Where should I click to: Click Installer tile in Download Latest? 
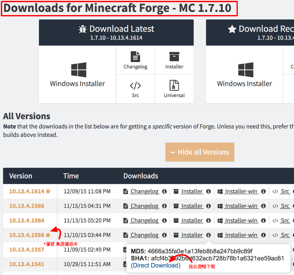[174, 60]
